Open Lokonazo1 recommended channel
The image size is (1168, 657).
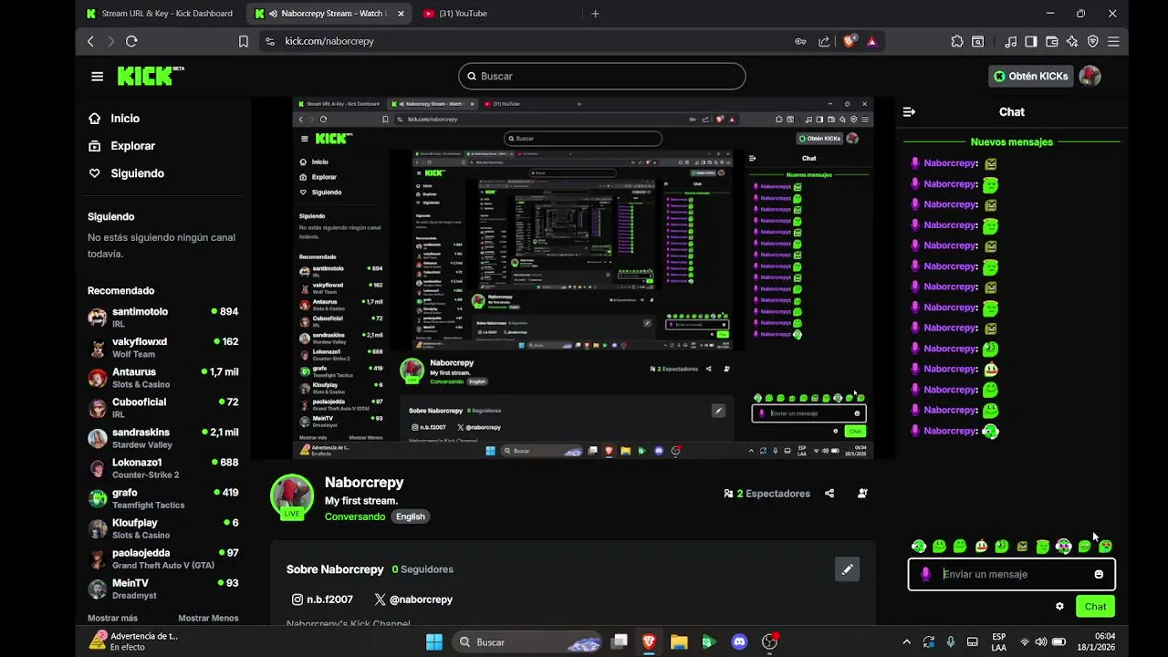coord(162,468)
